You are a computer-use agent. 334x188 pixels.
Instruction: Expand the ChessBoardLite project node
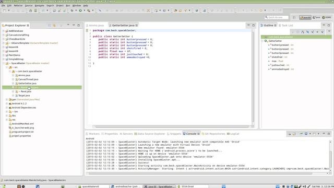(x=4, y=39)
